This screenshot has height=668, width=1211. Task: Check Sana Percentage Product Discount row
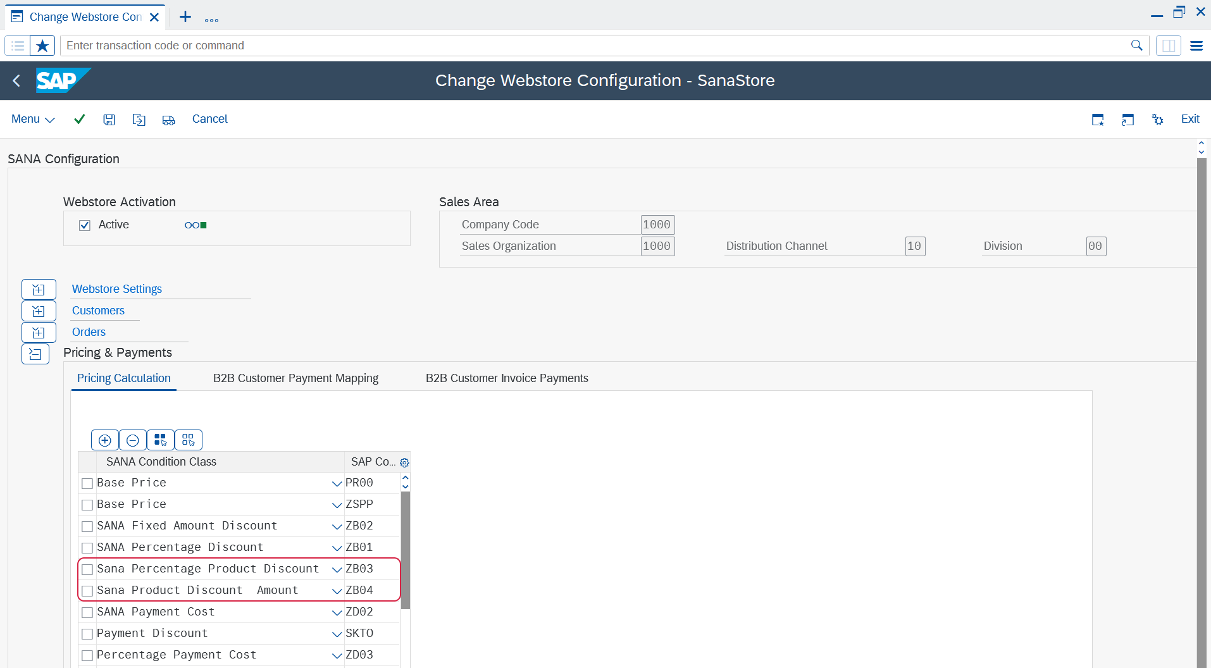[x=87, y=569]
